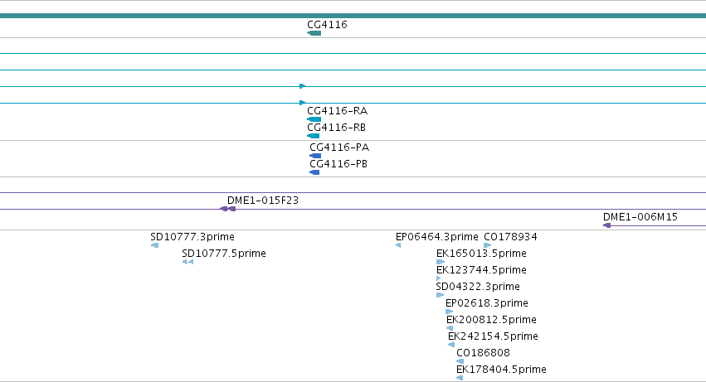Click the SD10777.5prime label
Screen dimensions: 706x382
coord(224,254)
